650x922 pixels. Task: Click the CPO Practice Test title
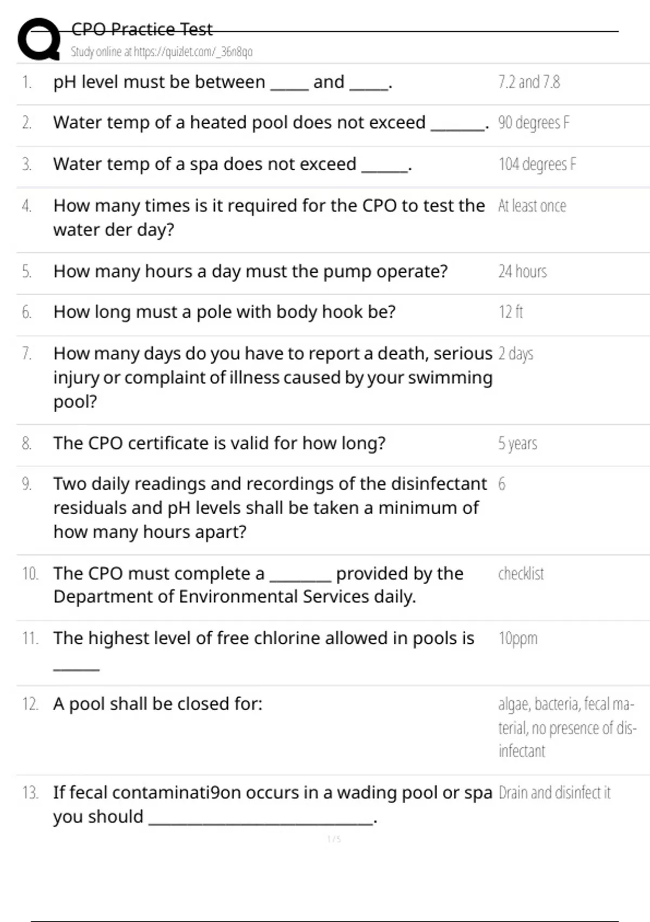pyautogui.click(x=142, y=29)
